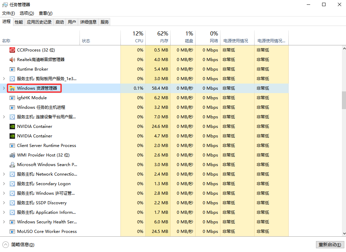This screenshot has height=252, width=346.
Task: Collapse to 简略信息 using the up-arrow icon
Action: [x=5, y=244]
